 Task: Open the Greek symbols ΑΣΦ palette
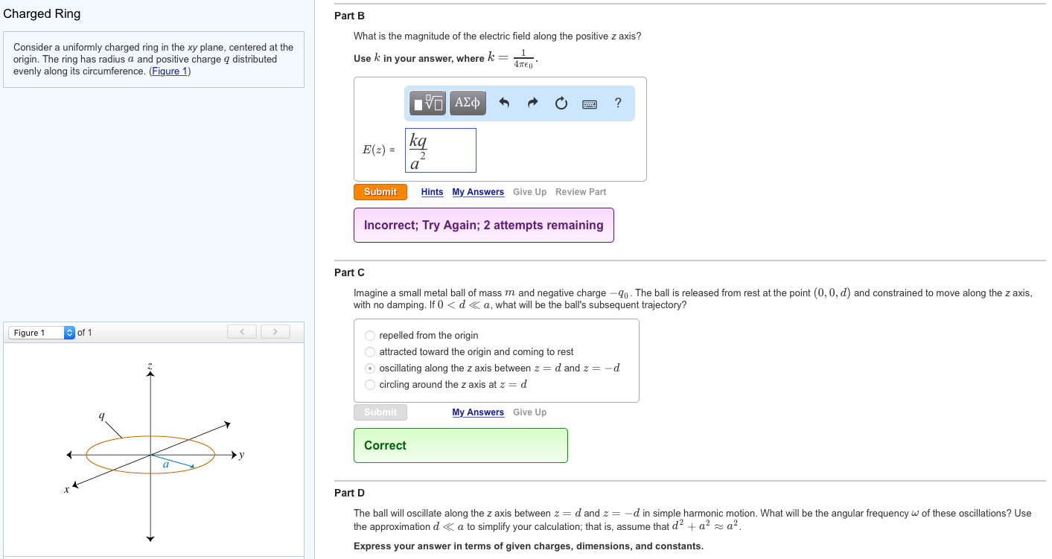(x=467, y=103)
